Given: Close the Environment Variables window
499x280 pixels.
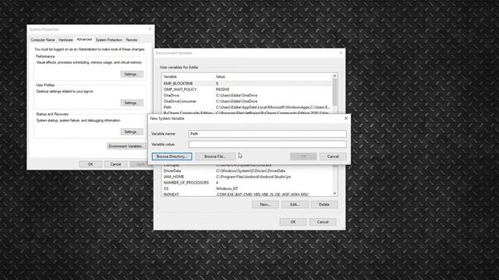Looking at the screenshot, I should point(341,53).
